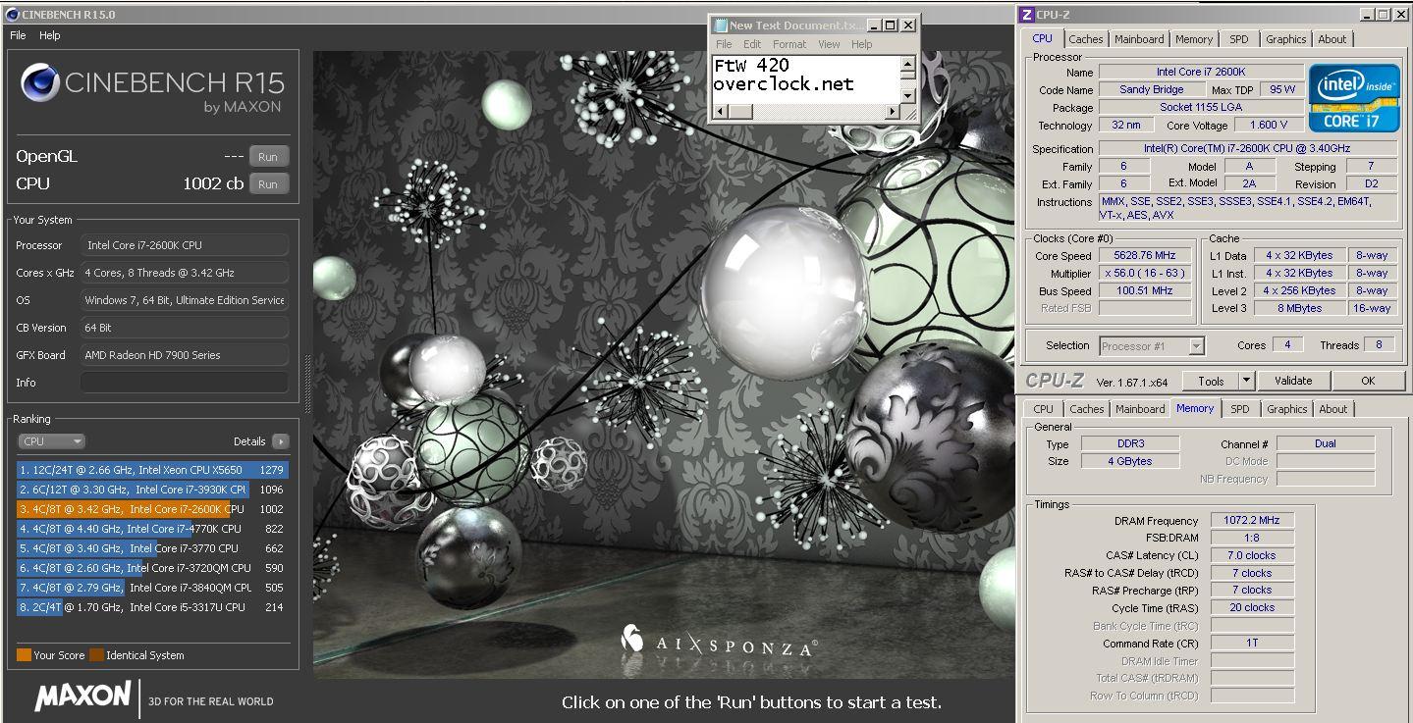The height and width of the screenshot is (723, 1413).
Task: Click the AIXSPONZA logo in render
Action: pos(718,642)
